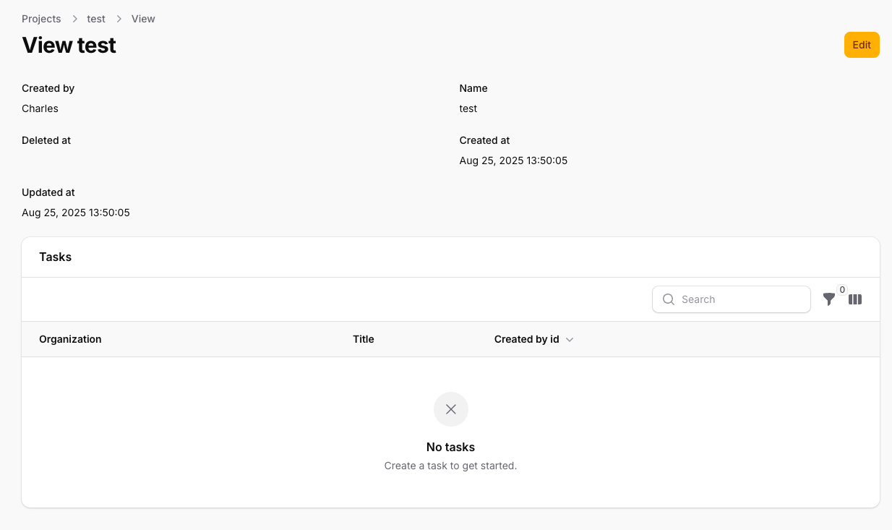Click the Organization column header
The width and height of the screenshot is (892, 530).
point(70,339)
